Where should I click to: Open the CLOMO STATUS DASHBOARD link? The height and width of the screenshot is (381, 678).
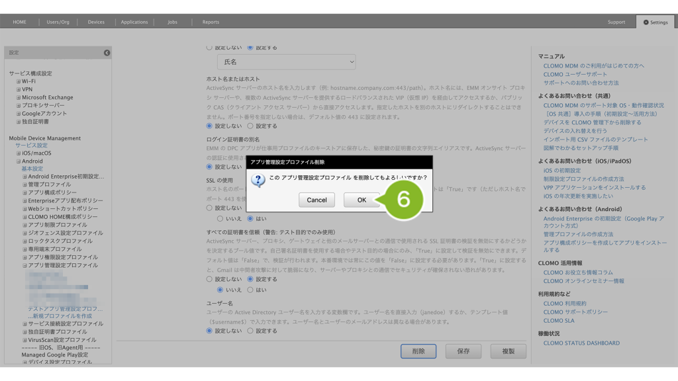click(581, 343)
